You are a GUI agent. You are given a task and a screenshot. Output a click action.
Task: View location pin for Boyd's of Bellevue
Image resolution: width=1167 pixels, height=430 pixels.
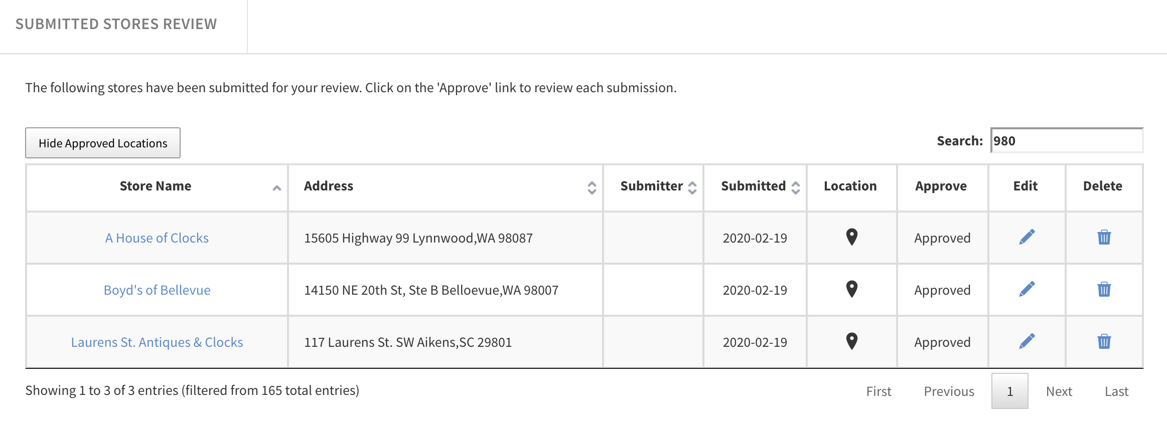pyautogui.click(x=851, y=289)
